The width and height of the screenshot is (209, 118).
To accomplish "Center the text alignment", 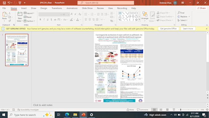I will point(90,20).
